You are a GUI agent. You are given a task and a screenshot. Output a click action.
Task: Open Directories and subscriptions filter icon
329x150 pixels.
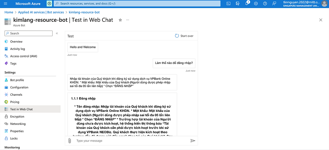[x=238, y=4]
